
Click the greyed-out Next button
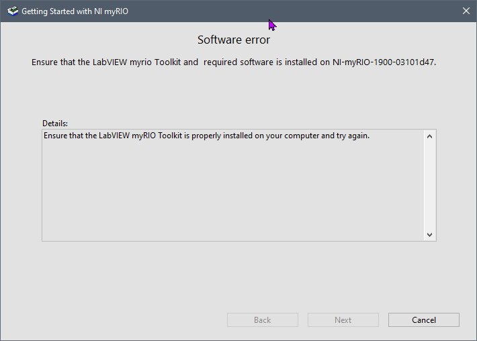(x=343, y=320)
